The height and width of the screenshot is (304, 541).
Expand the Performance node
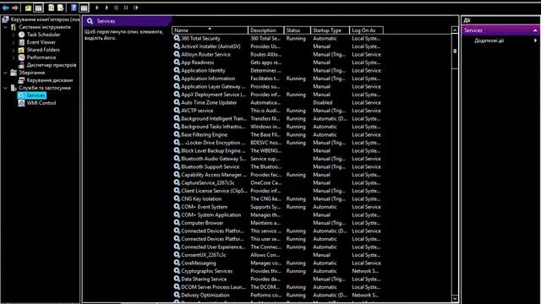[14, 57]
